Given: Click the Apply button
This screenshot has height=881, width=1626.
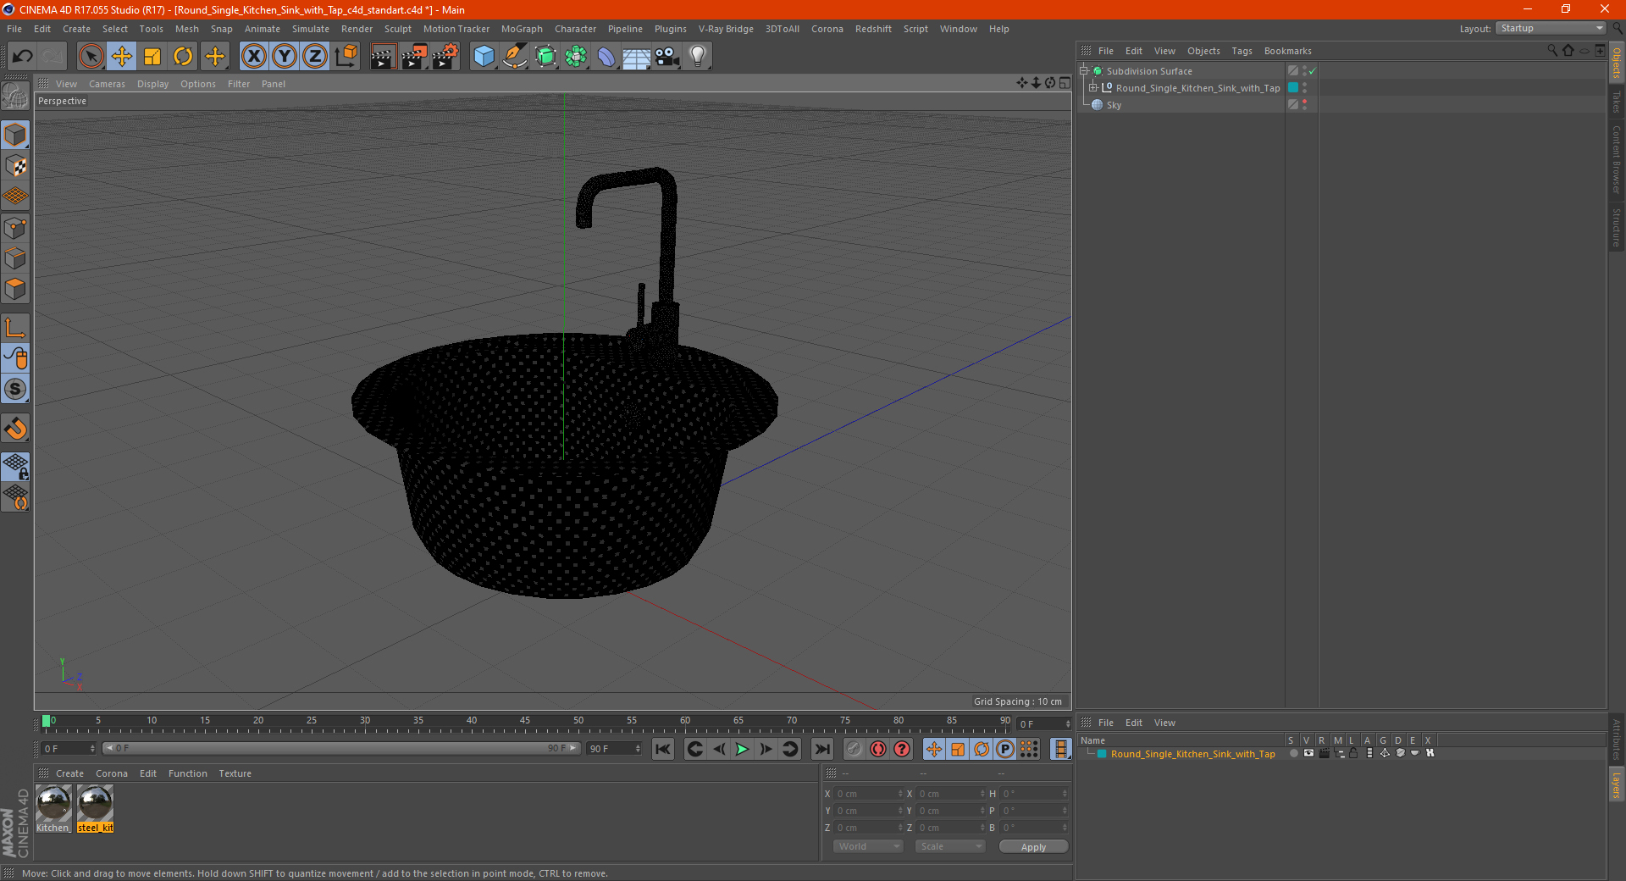Looking at the screenshot, I should (1033, 847).
